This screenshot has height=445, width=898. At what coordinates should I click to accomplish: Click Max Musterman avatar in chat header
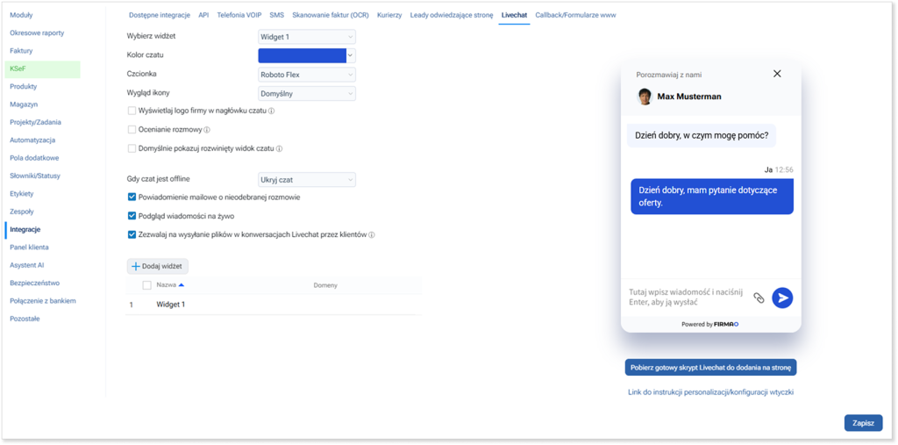[x=645, y=97]
